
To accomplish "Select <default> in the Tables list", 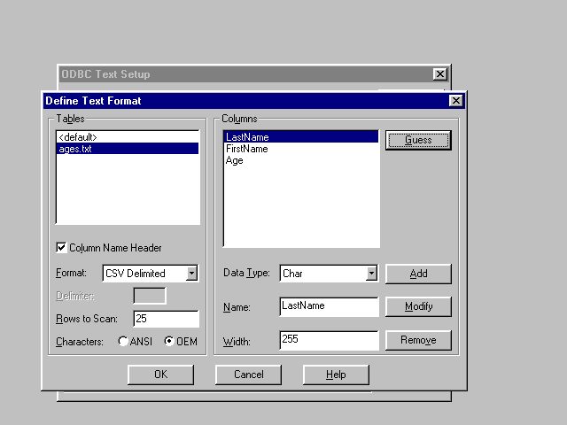I will point(76,137).
